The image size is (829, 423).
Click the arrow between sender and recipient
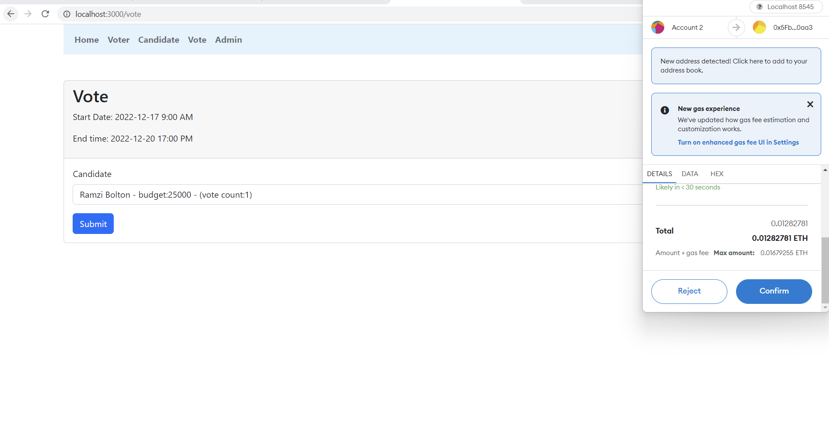coord(736,27)
